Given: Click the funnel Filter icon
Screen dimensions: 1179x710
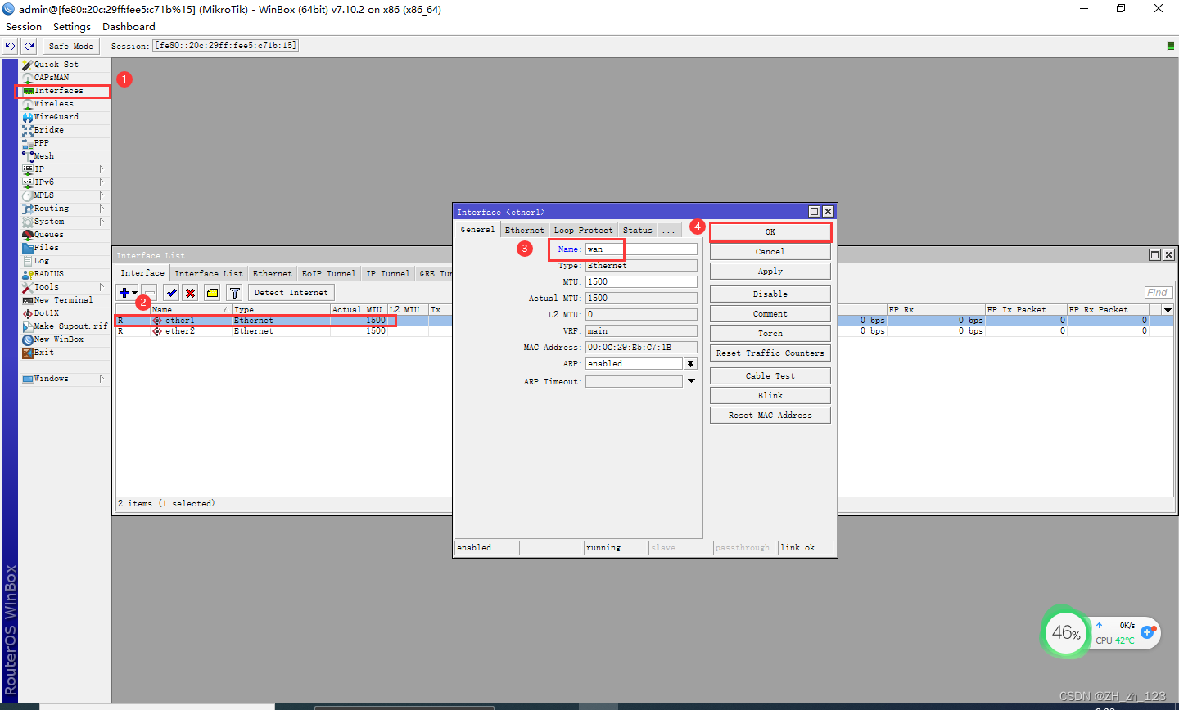Looking at the screenshot, I should [x=234, y=293].
